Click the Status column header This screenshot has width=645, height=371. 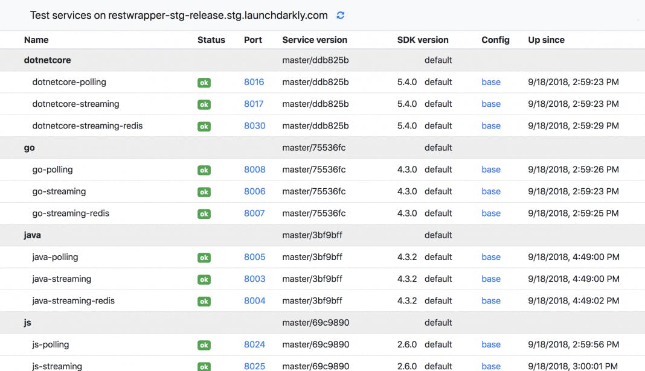click(211, 40)
